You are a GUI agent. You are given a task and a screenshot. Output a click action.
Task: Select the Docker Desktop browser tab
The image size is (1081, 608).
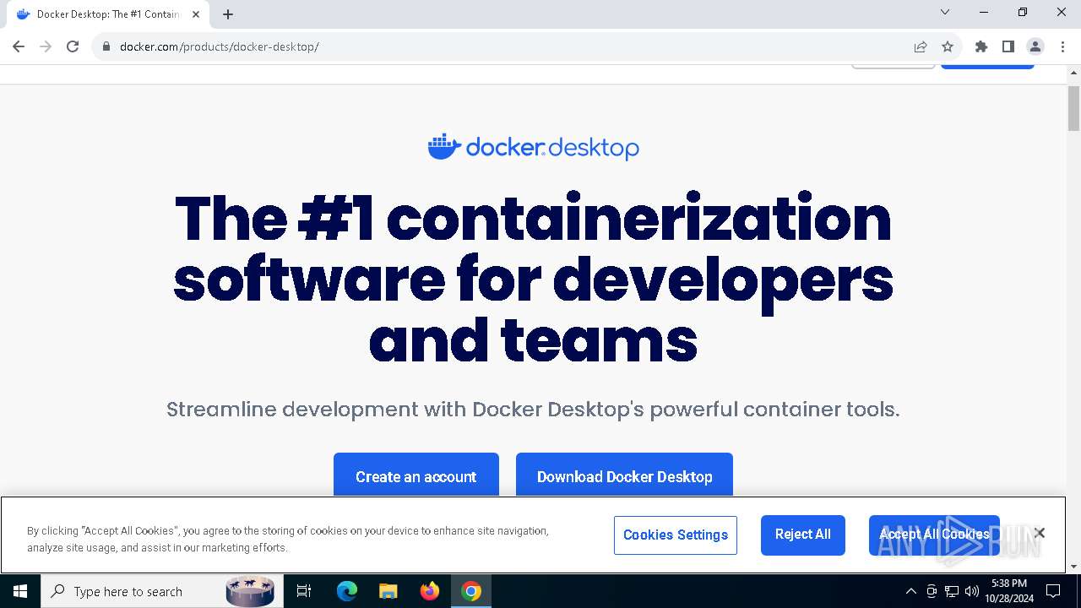(x=108, y=14)
